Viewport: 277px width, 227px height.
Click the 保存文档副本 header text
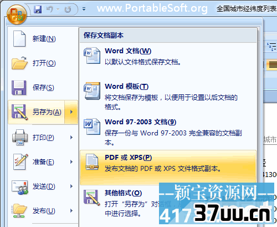[x=104, y=36]
